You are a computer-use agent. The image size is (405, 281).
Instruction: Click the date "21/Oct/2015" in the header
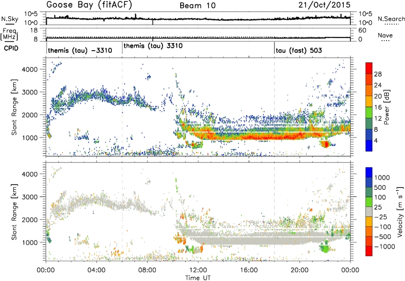325,5
